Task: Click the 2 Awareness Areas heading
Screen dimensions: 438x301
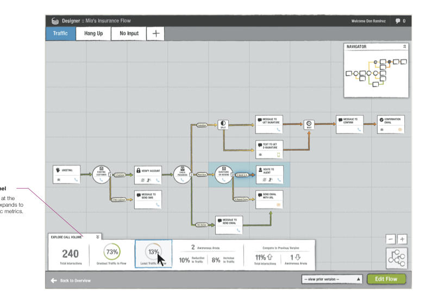Action: point(205,247)
